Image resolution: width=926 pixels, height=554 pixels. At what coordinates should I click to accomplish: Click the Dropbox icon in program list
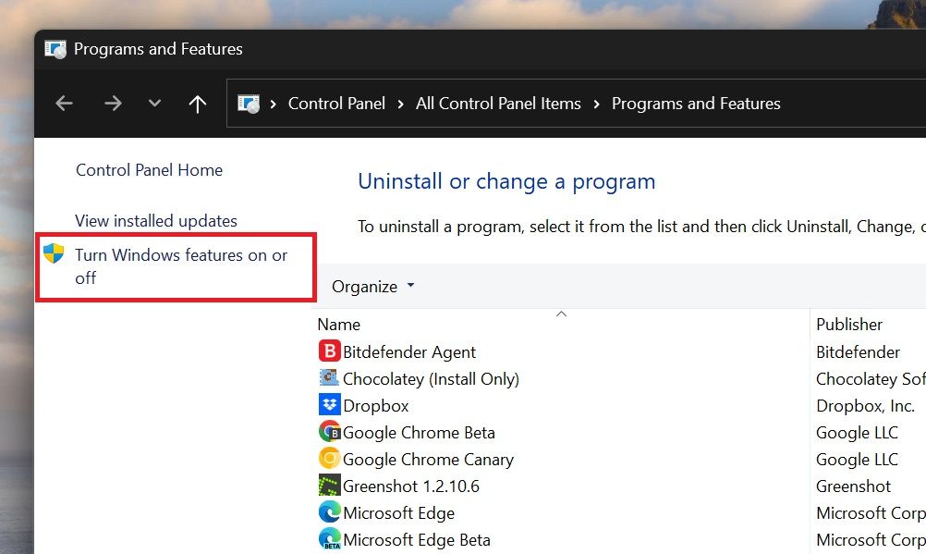(x=329, y=405)
